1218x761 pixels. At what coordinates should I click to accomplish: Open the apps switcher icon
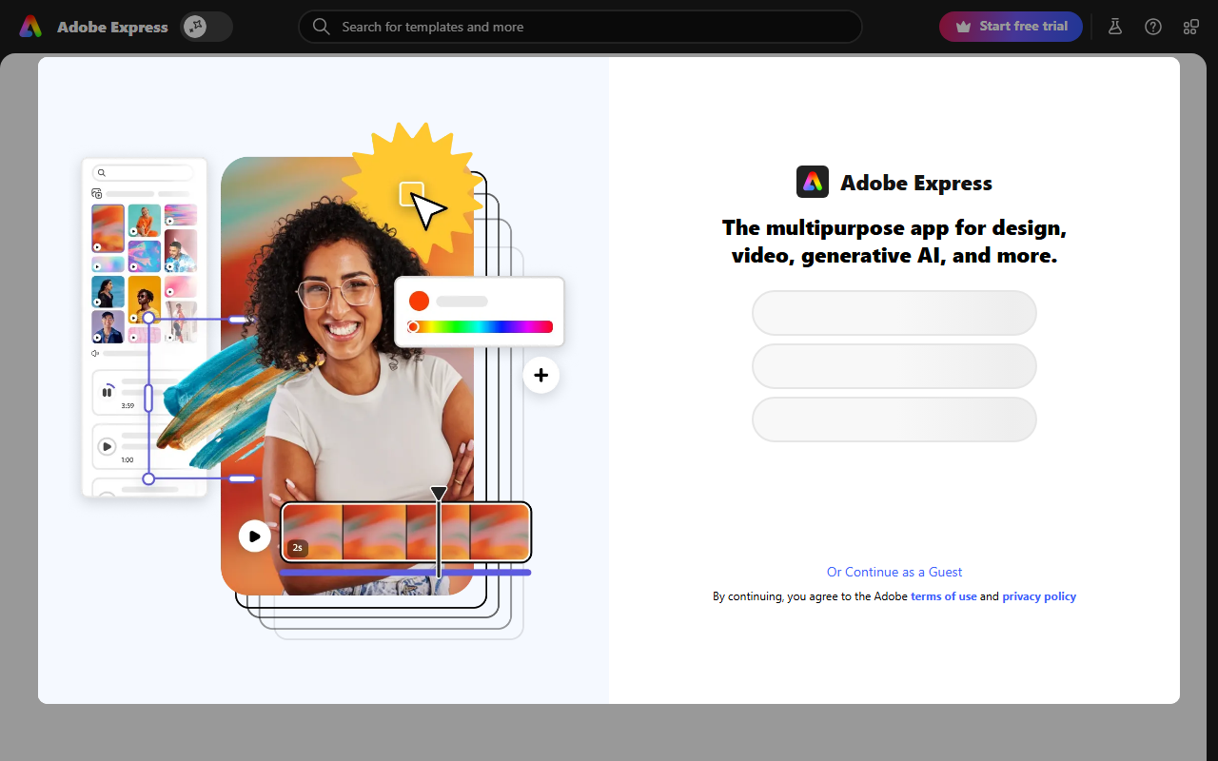coord(1191,27)
